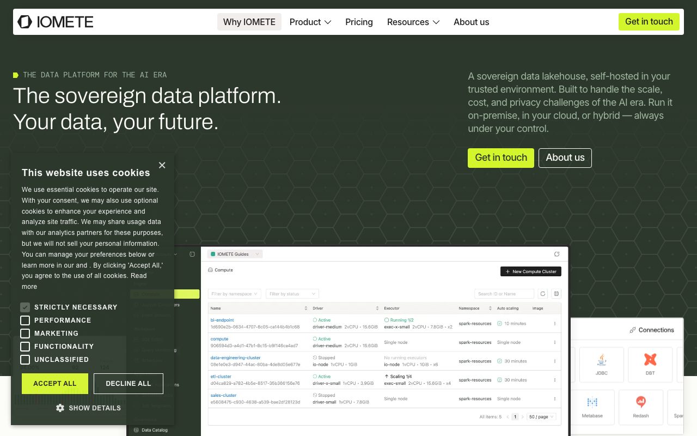
Task: Click Get in touch in the navigation bar
Action: [x=649, y=22]
